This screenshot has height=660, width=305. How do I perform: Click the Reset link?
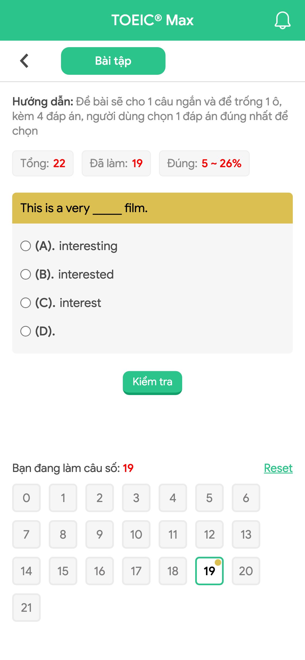coord(278,468)
